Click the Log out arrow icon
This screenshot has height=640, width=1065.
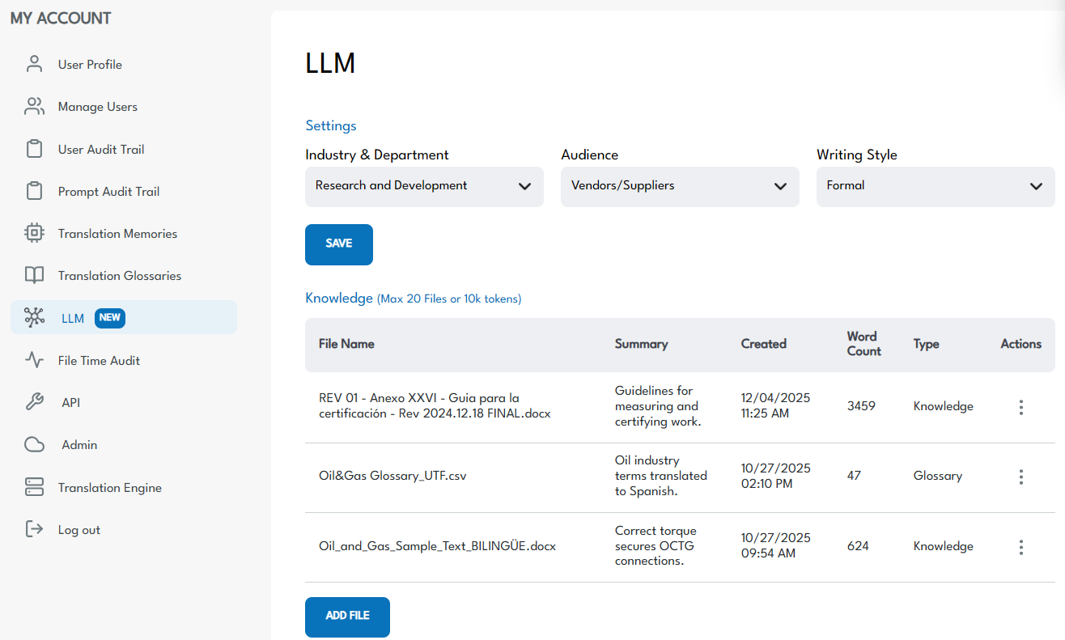click(34, 530)
